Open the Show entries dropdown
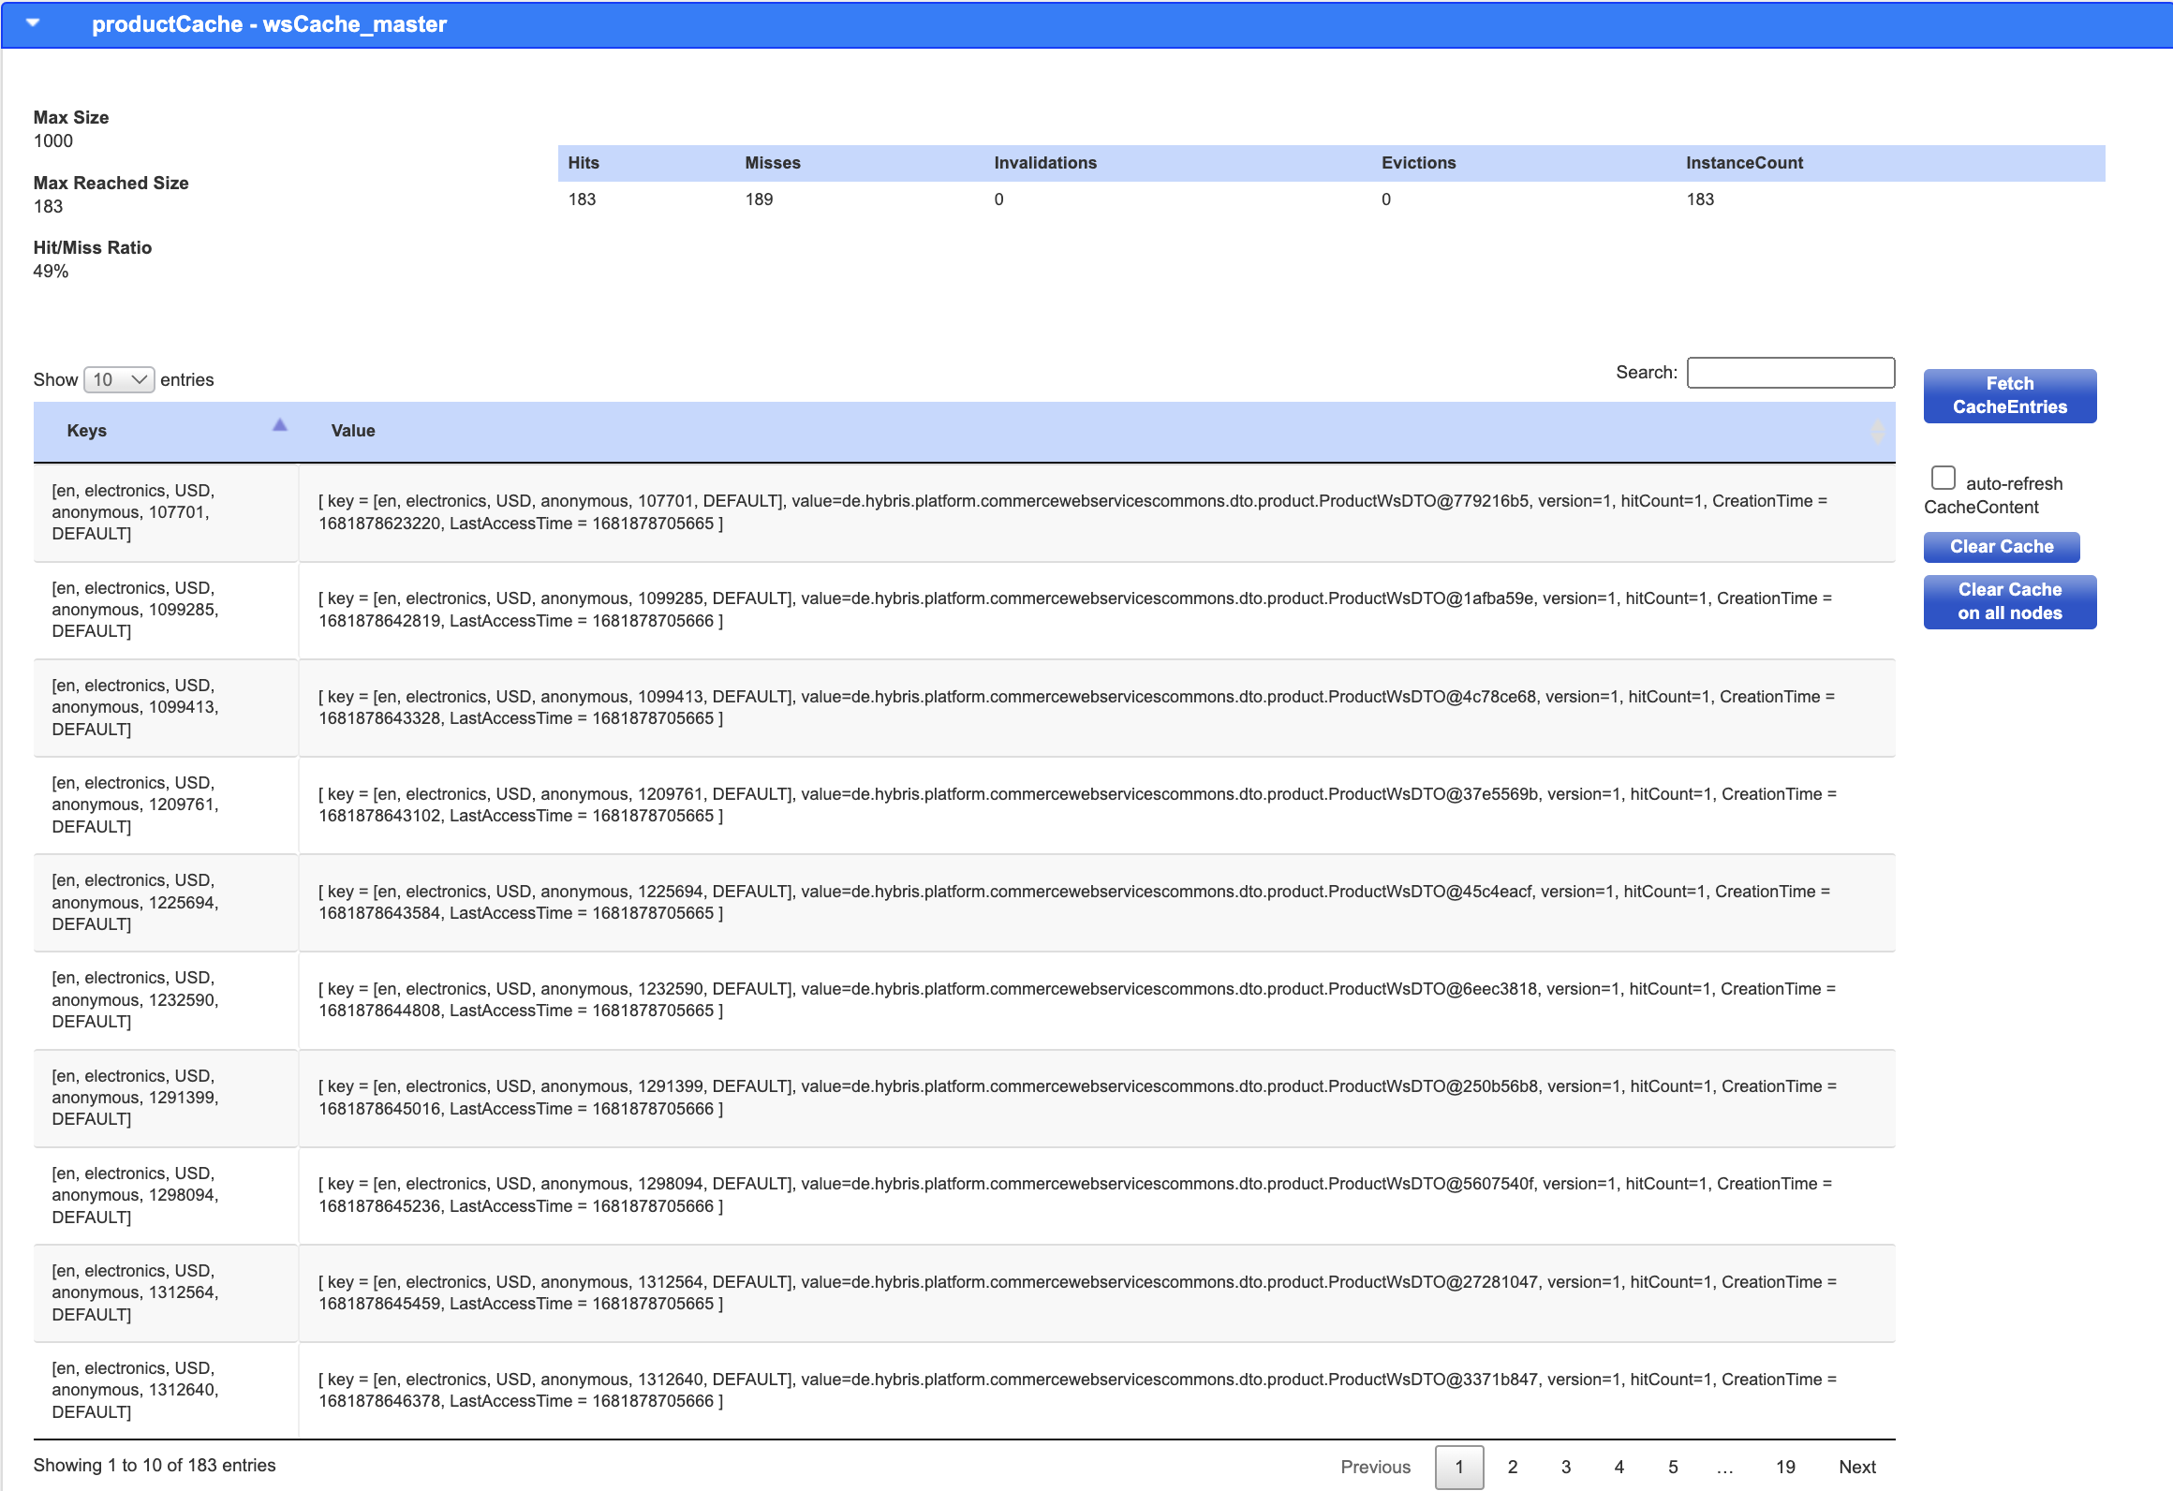The height and width of the screenshot is (1491, 2173). [118, 379]
